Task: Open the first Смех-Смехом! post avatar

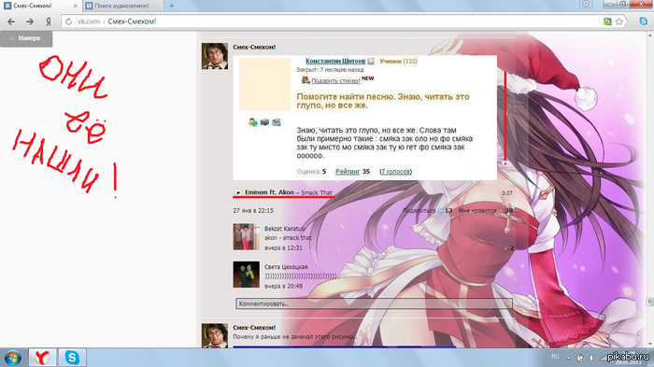Action: click(215, 56)
